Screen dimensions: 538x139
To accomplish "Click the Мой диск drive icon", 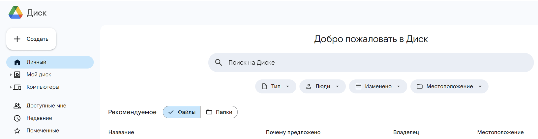I will [17, 75].
